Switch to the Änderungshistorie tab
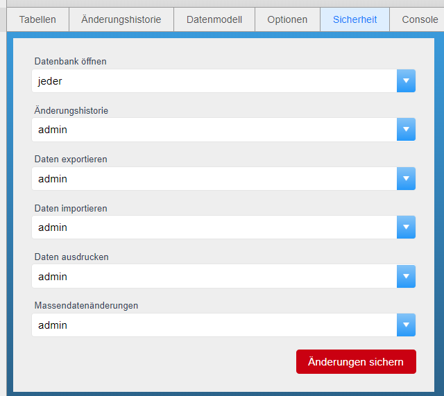Viewport: 444px width, 396px height. tap(121, 19)
